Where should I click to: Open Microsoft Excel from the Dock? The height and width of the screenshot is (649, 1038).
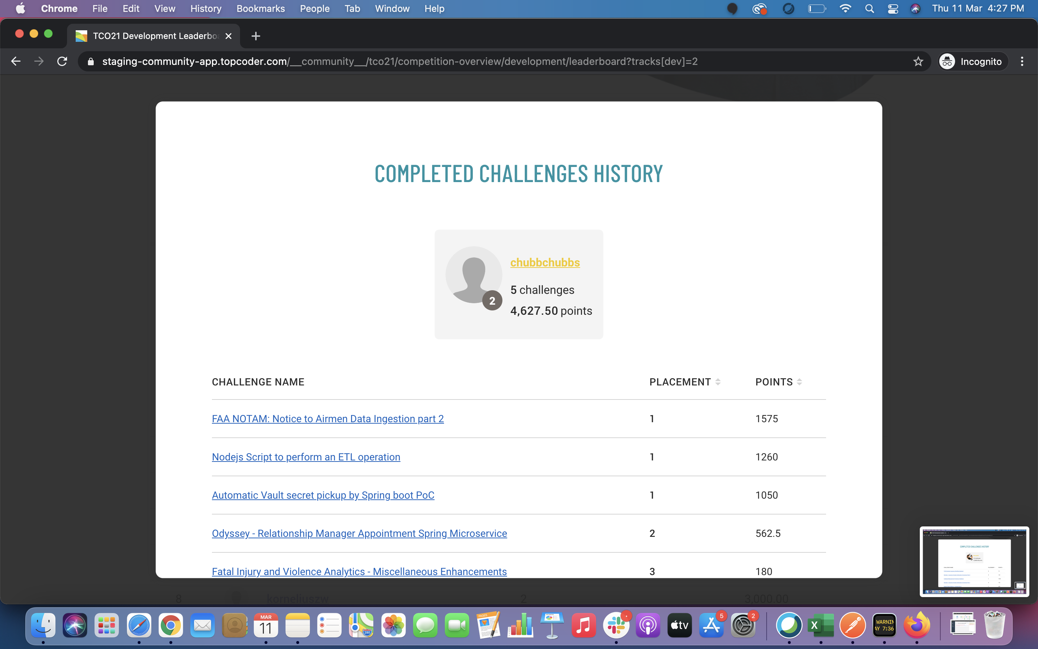pos(821,626)
